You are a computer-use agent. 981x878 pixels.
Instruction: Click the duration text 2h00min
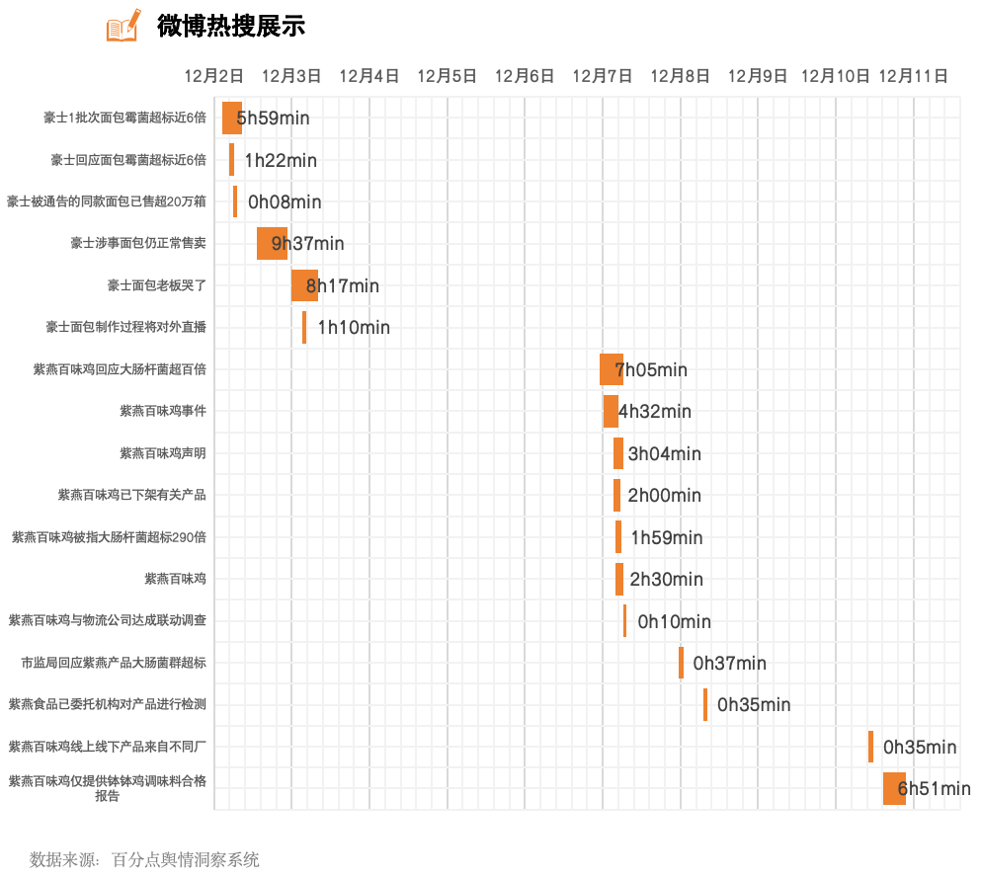pyautogui.click(x=665, y=495)
